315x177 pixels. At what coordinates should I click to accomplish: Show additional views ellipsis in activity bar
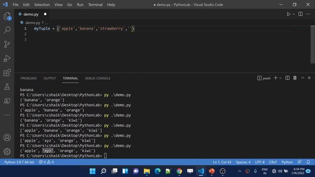pyautogui.click(x=7, y=115)
